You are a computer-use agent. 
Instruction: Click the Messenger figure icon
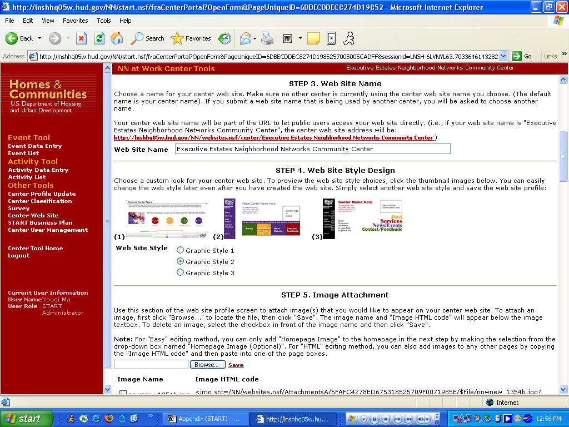[349, 38]
